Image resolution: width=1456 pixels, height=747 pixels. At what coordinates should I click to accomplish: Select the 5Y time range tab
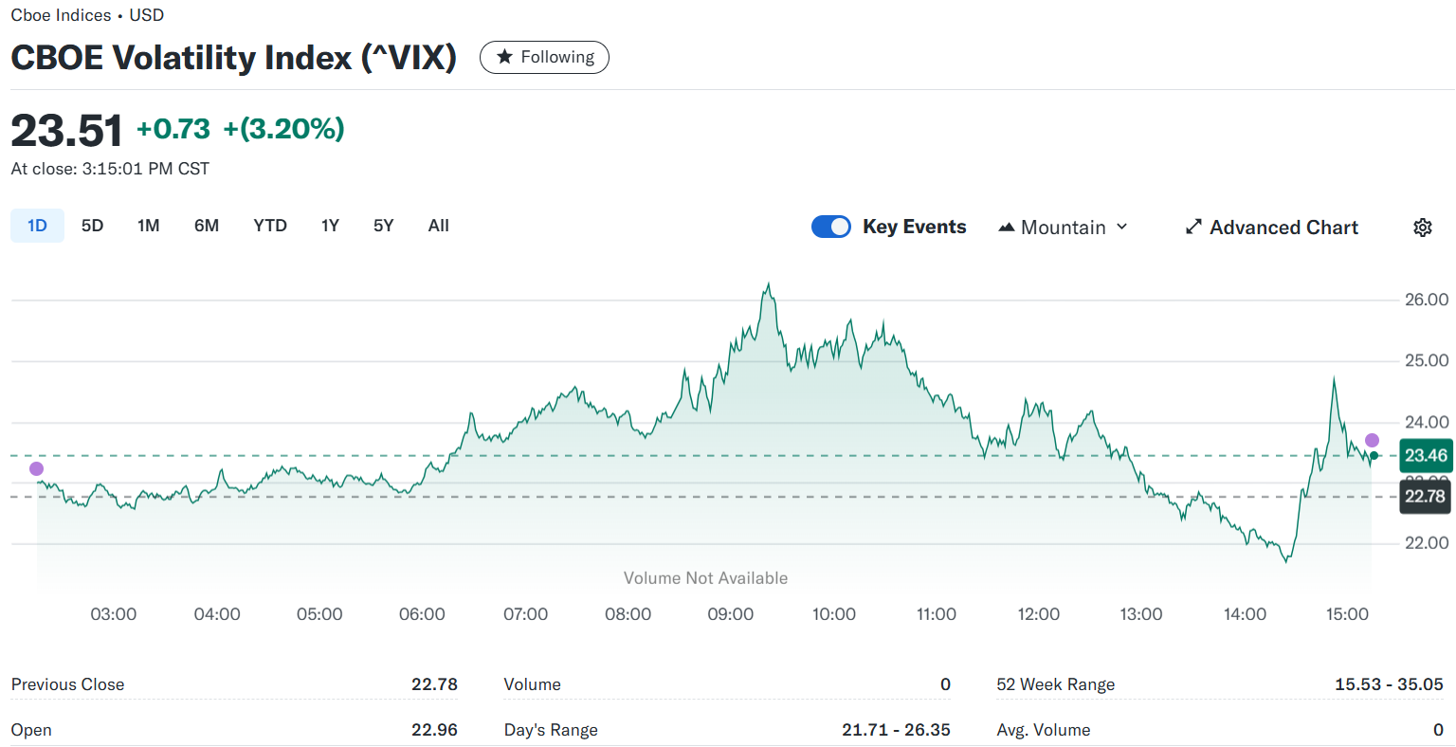tap(383, 226)
